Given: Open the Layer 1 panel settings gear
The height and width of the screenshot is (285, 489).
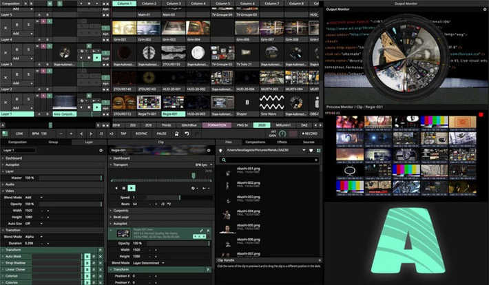Looking at the screenshot, I should 101,150.
